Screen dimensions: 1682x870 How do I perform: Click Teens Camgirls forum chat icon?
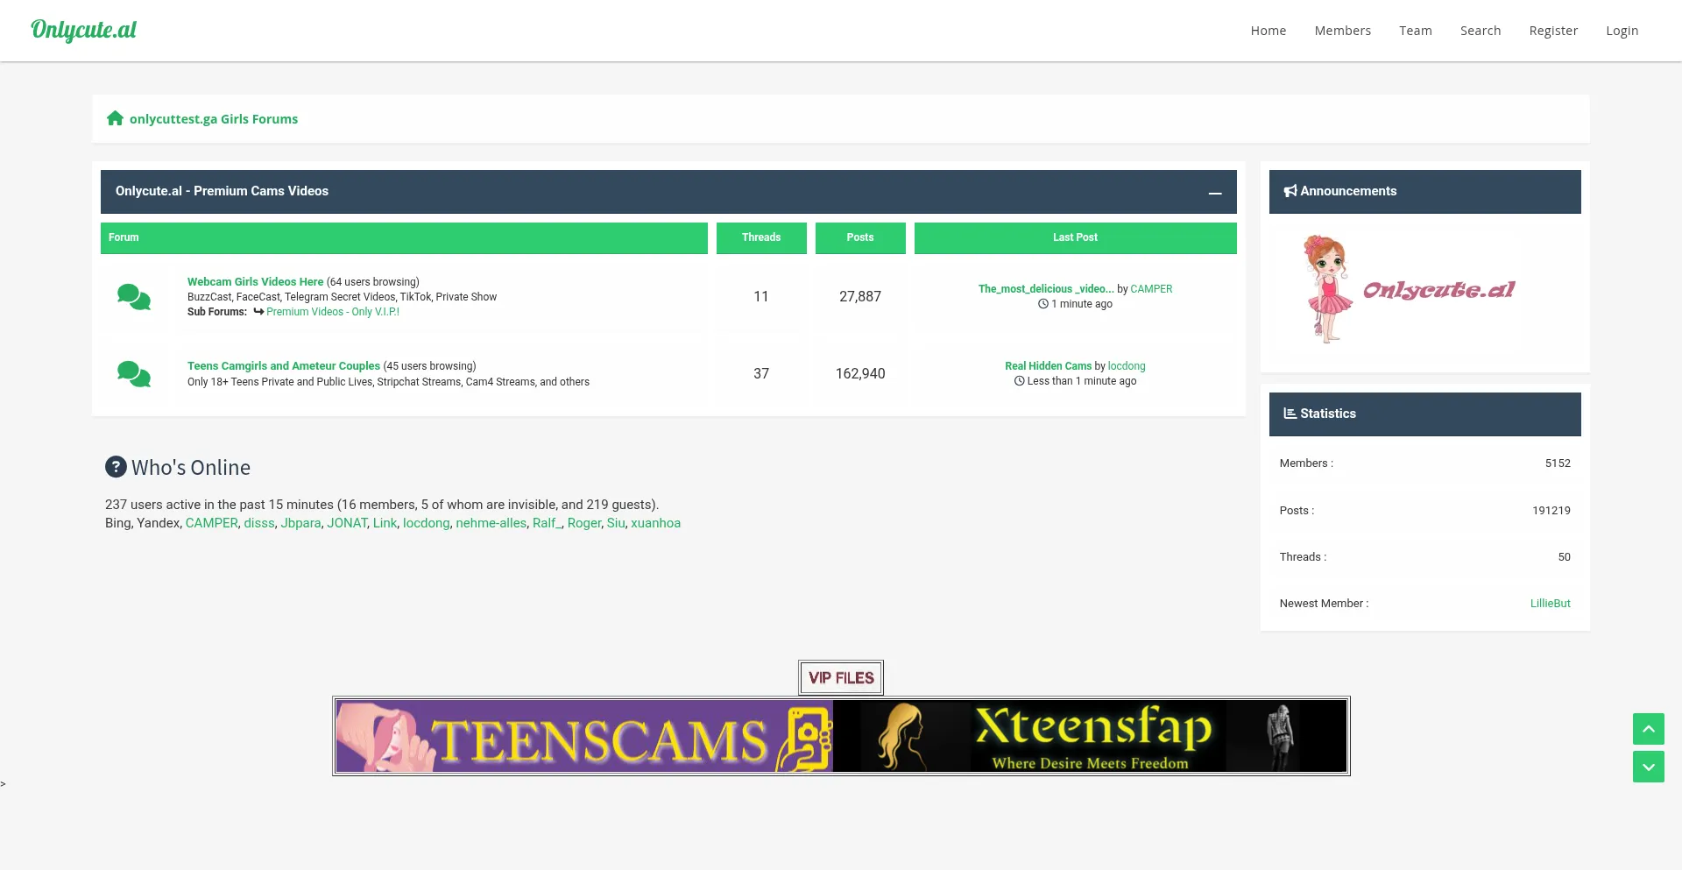[134, 374]
